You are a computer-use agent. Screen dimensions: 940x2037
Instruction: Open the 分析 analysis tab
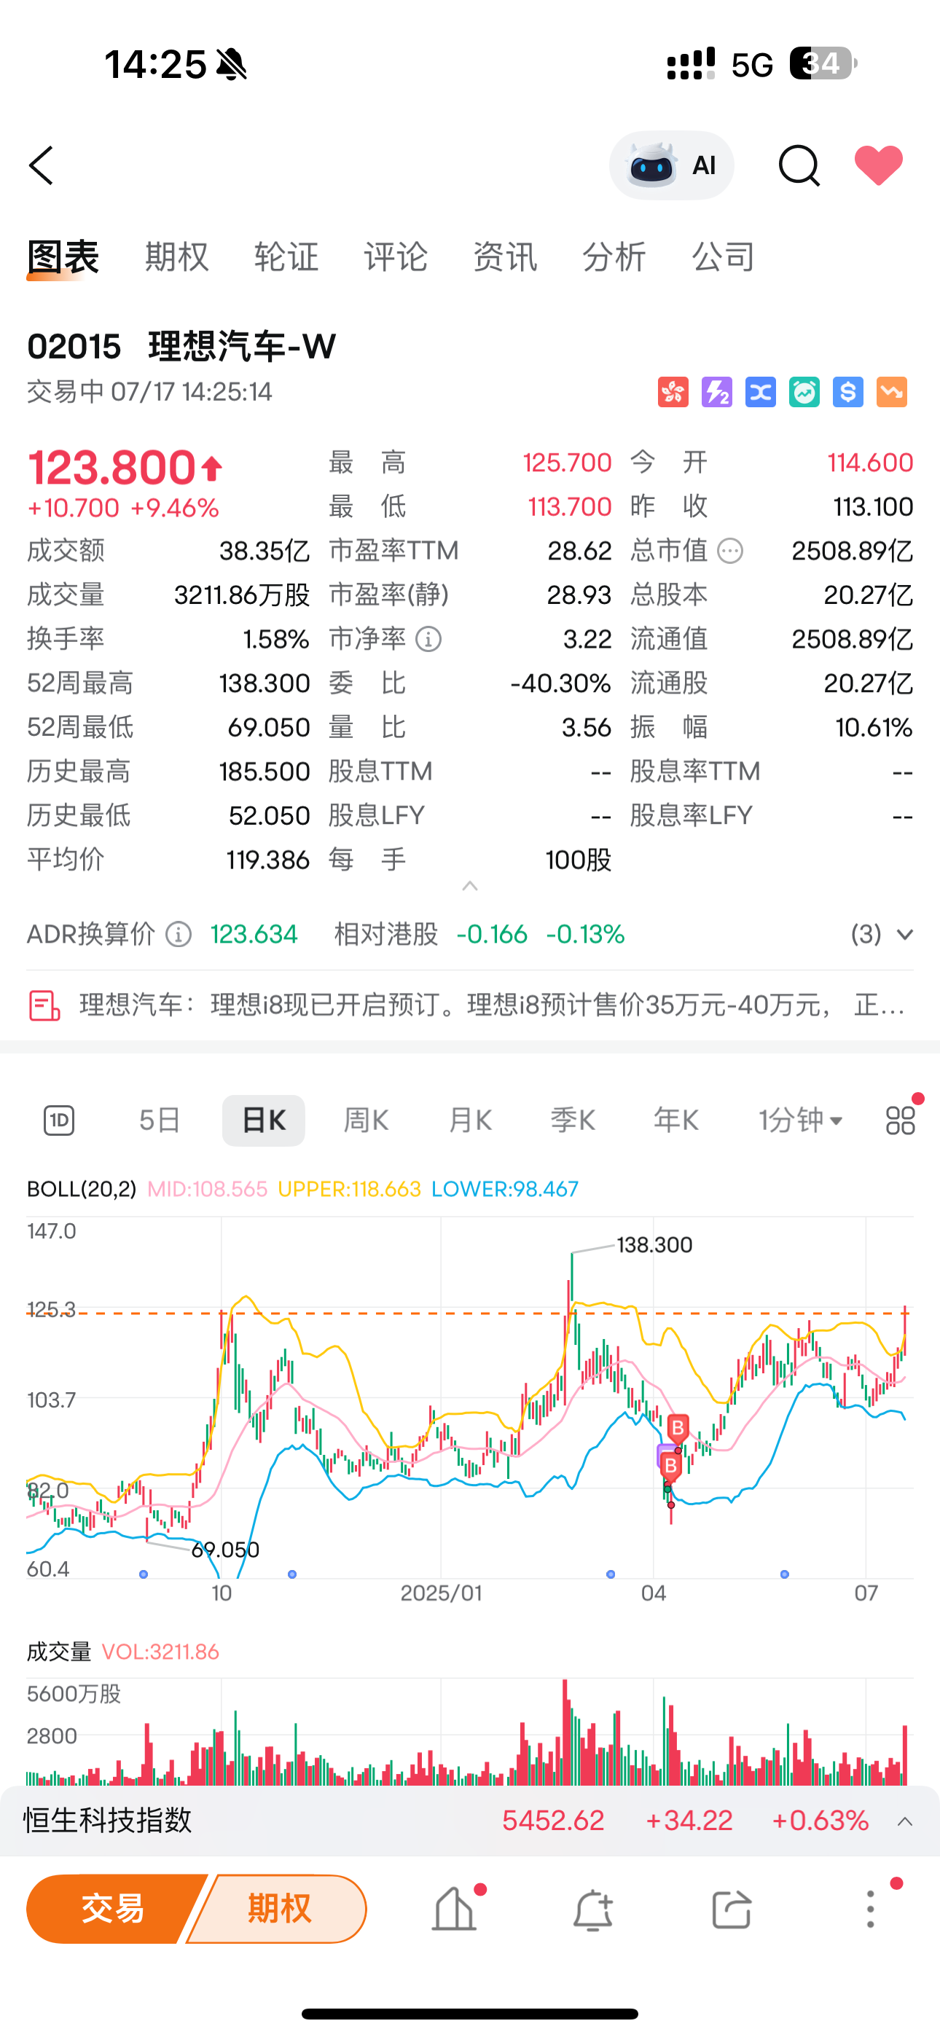coord(614,258)
